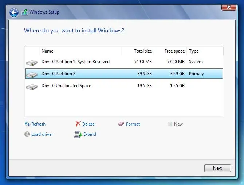Click the Extend partition icon
Screen dimensions: 244x185
pyautogui.click(x=78, y=134)
